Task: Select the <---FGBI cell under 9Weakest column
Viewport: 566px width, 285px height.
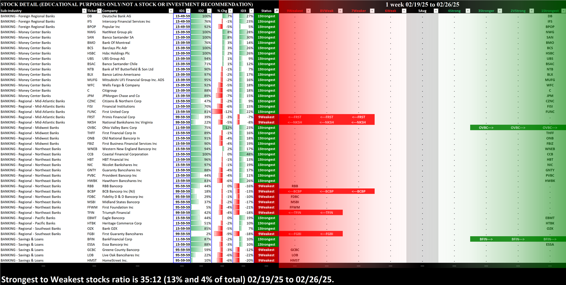Action: click(x=295, y=234)
